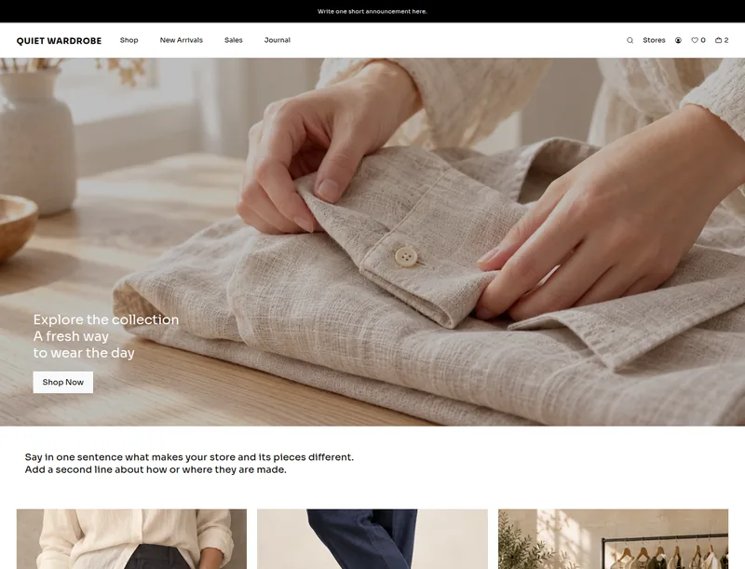The image size is (745, 569).
Task: Open the search icon in header
Action: [x=630, y=40]
